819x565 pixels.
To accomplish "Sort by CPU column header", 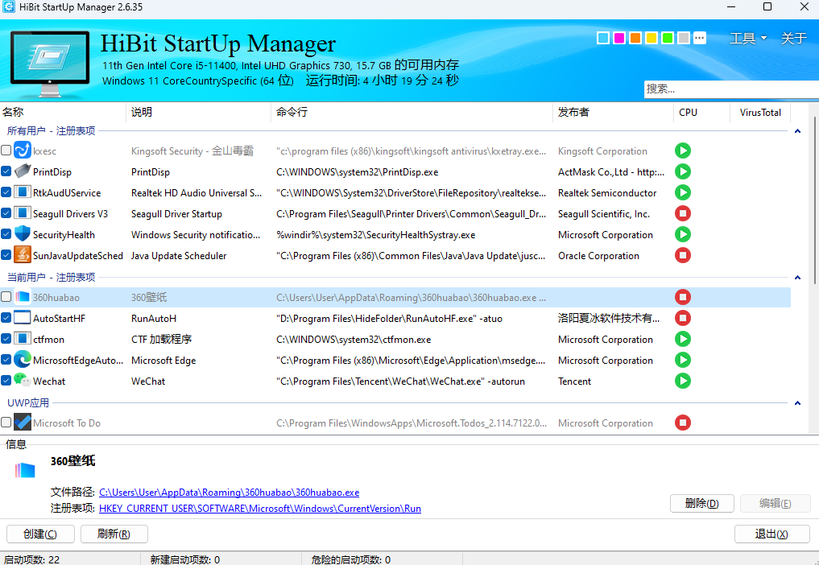I will pos(701,112).
